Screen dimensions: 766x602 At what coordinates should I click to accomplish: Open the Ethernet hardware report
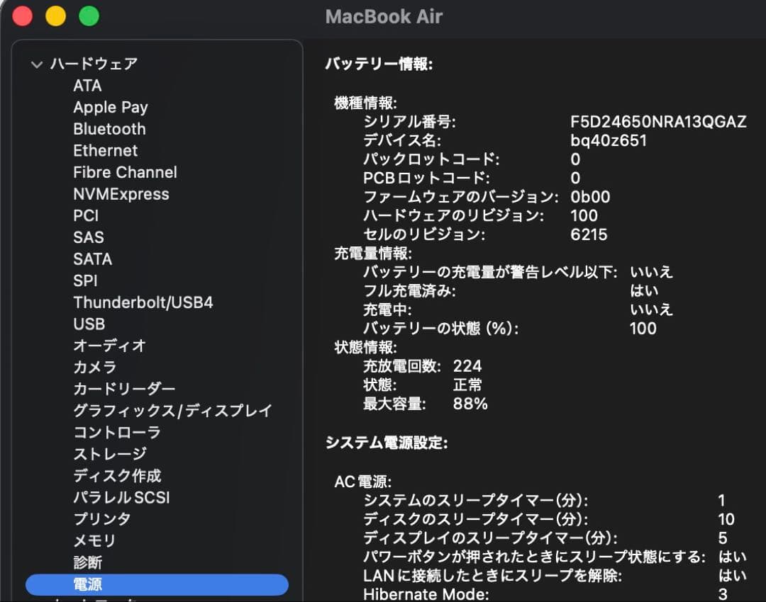click(x=105, y=150)
